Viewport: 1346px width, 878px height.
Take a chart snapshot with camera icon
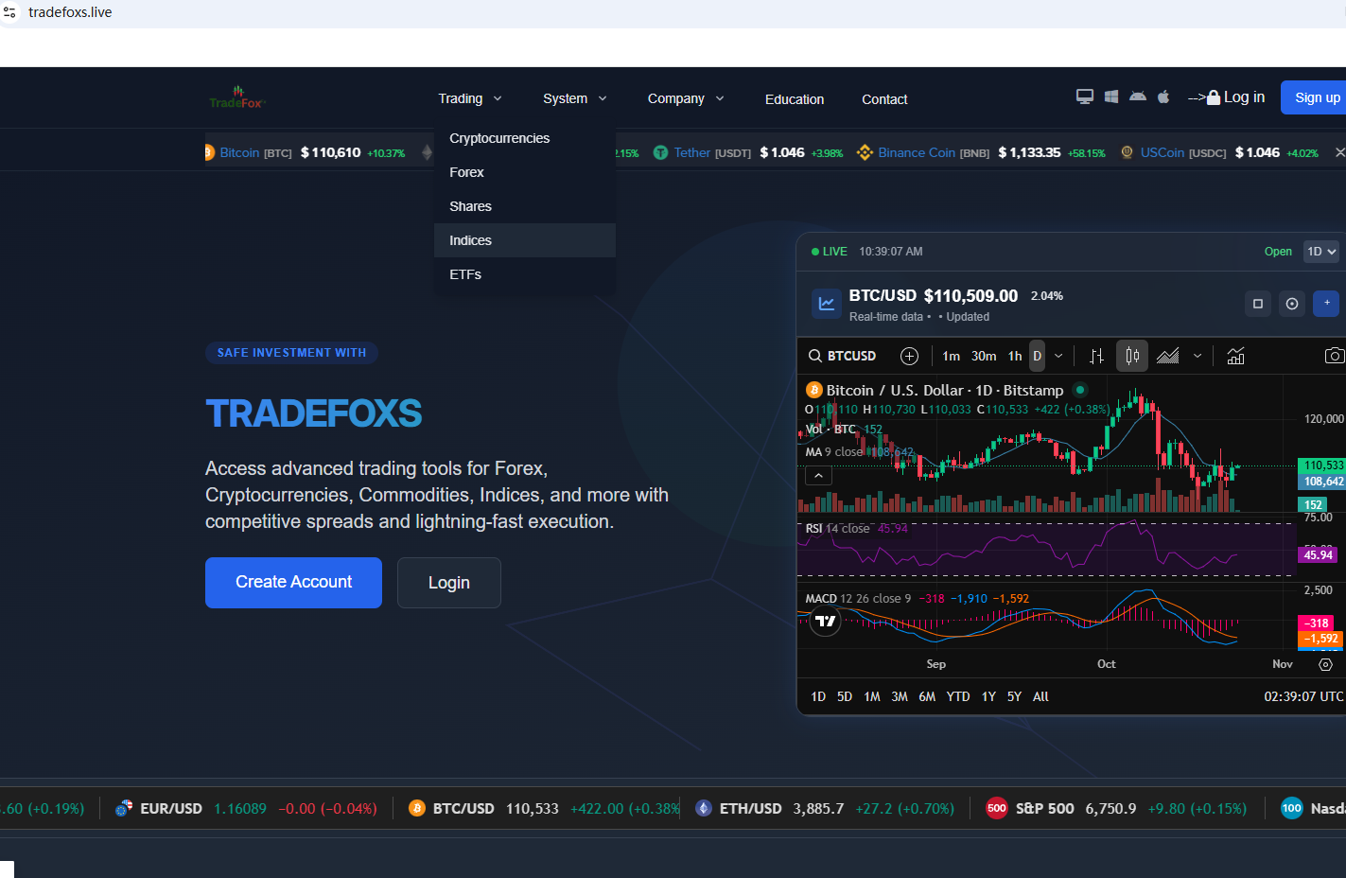1334,356
